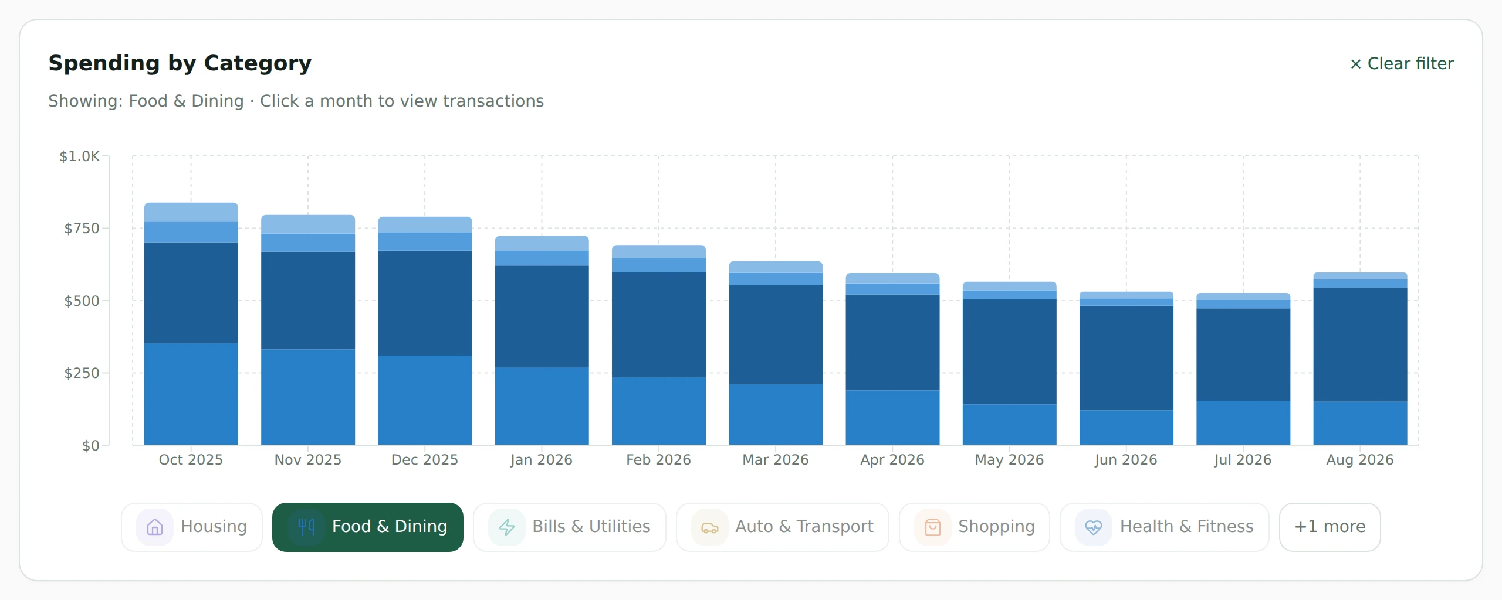Image resolution: width=1502 pixels, height=600 pixels.
Task: Select the Bills & Utilities chip label
Action: [x=591, y=526]
